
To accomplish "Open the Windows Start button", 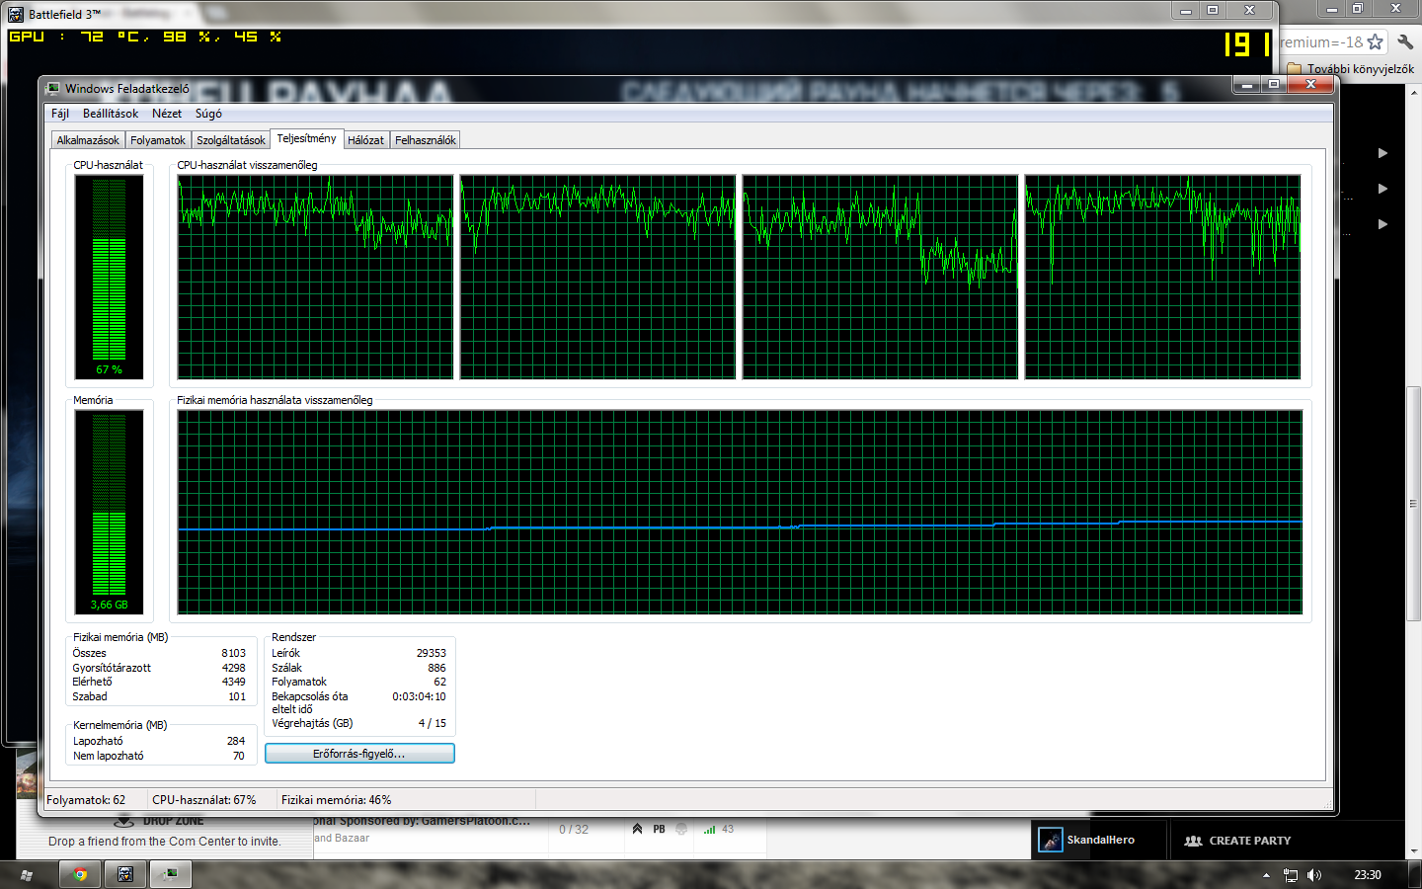I will 27,874.
